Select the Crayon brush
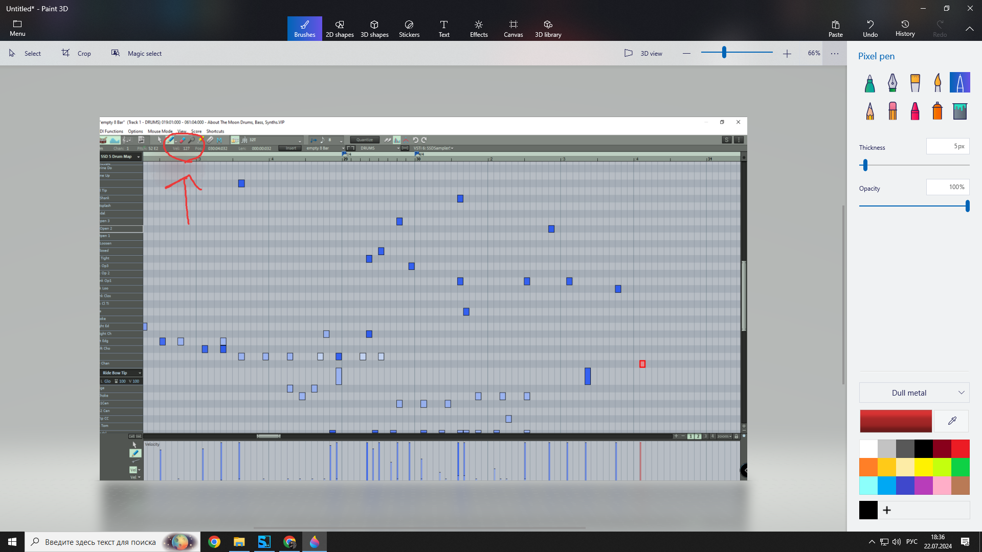This screenshot has height=552, width=982. pos(915,111)
